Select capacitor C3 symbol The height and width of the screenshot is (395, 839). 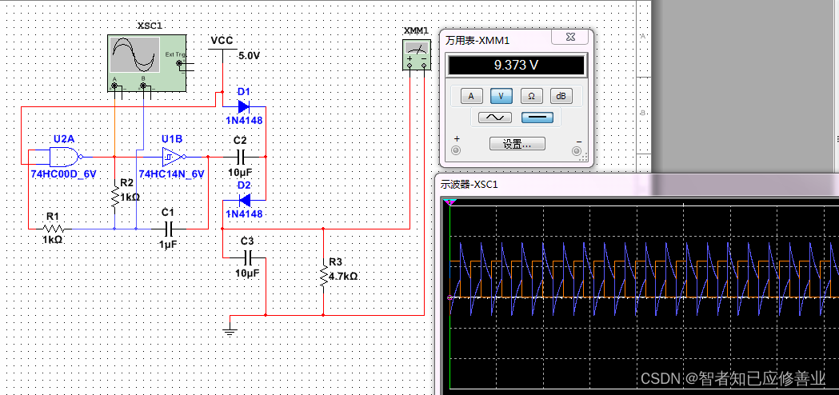point(246,258)
